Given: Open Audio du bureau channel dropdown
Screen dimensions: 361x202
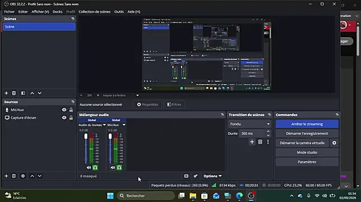Looking at the screenshot, I should pos(104,125).
